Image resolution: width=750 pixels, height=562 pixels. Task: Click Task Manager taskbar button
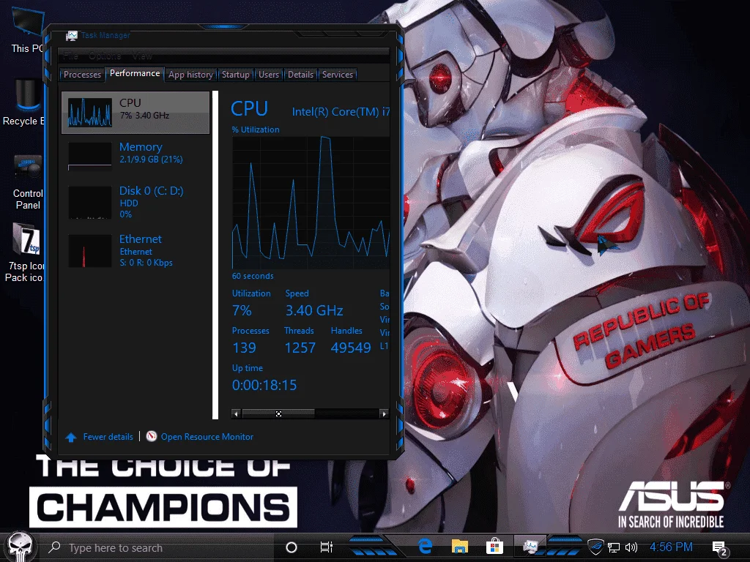coord(530,546)
